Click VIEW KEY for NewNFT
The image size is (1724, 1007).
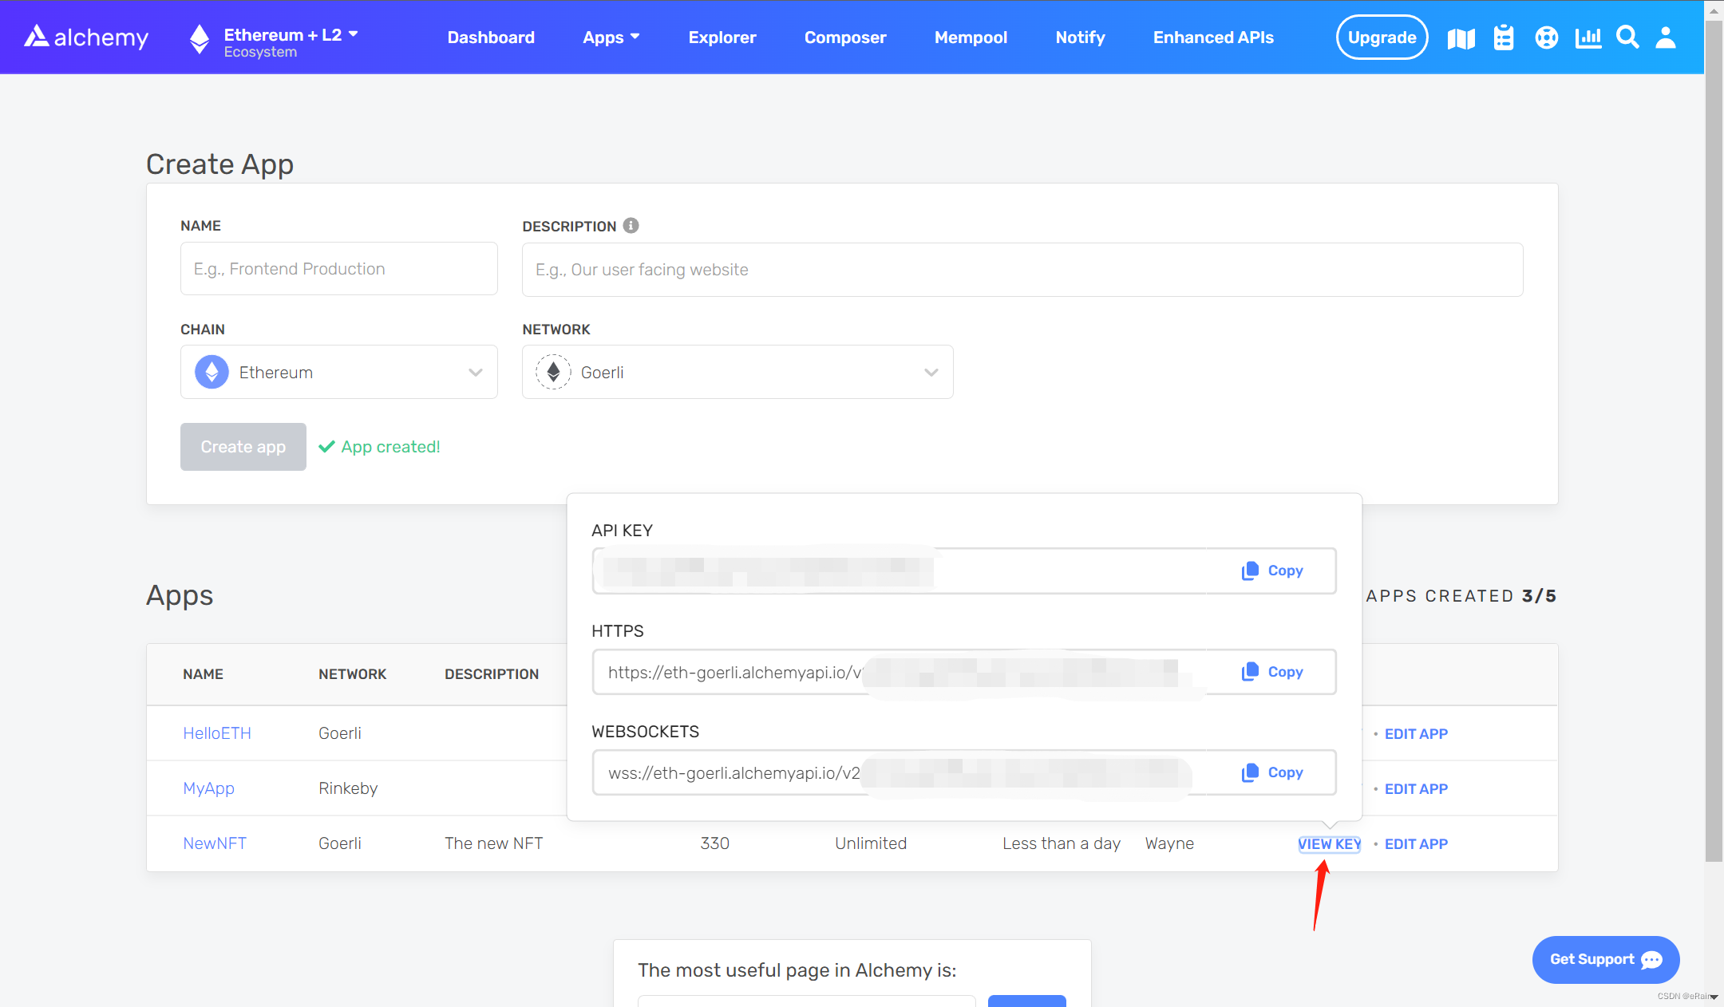[x=1330, y=844]
